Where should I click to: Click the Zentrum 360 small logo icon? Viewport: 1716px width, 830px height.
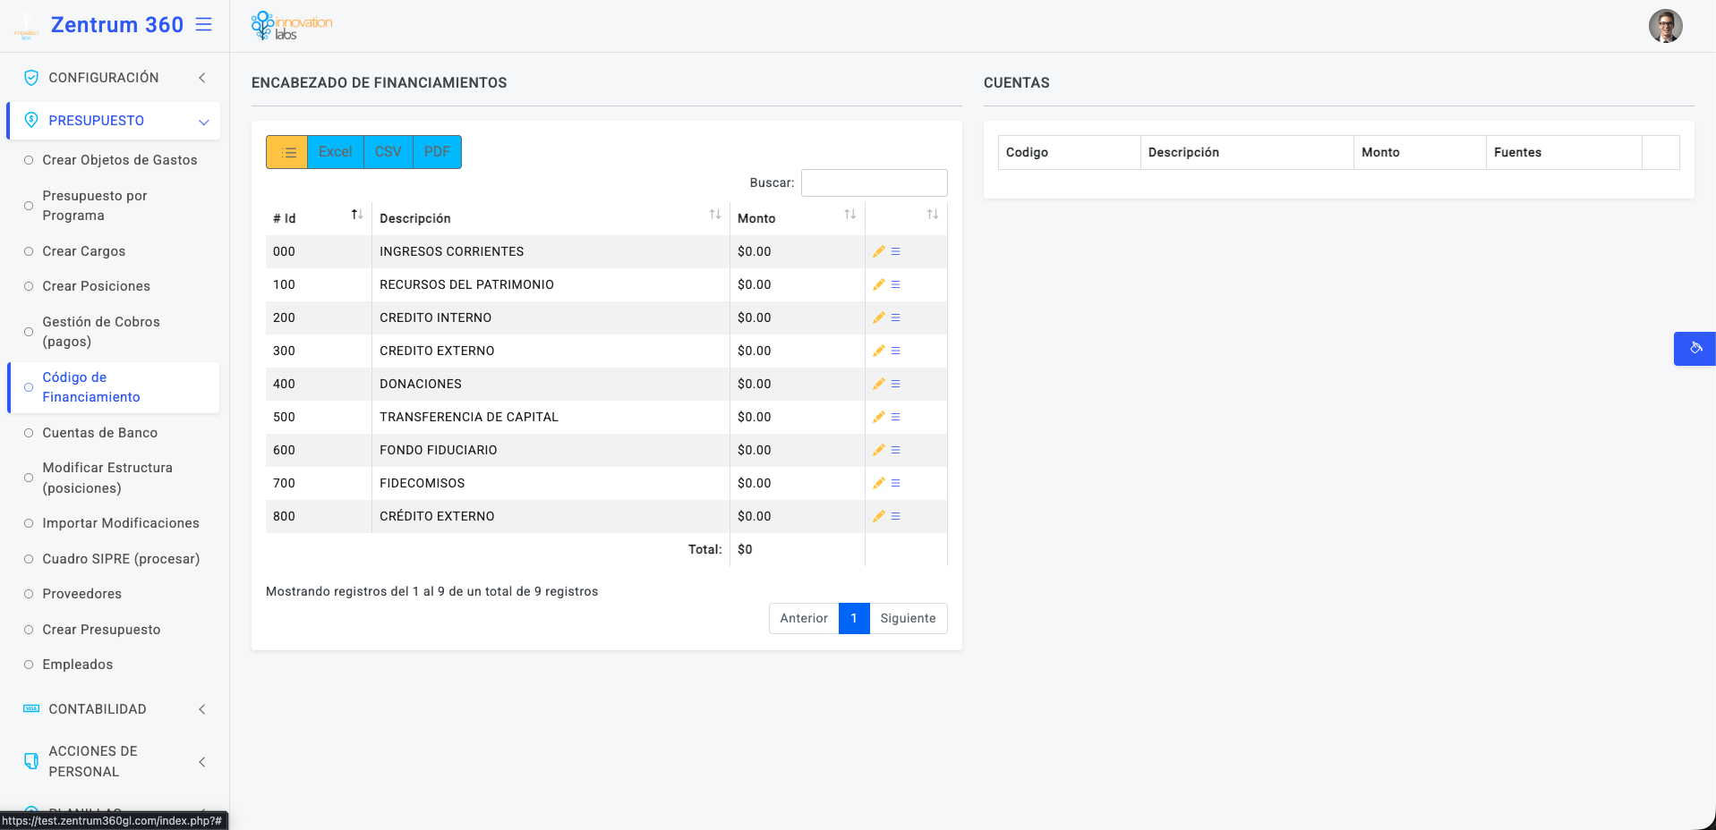[26, 26]
